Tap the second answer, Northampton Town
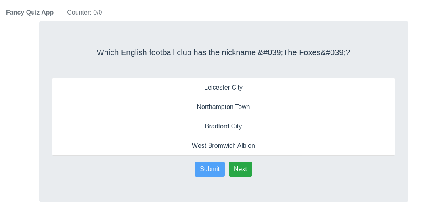The image size is (446, 214). 223,107
